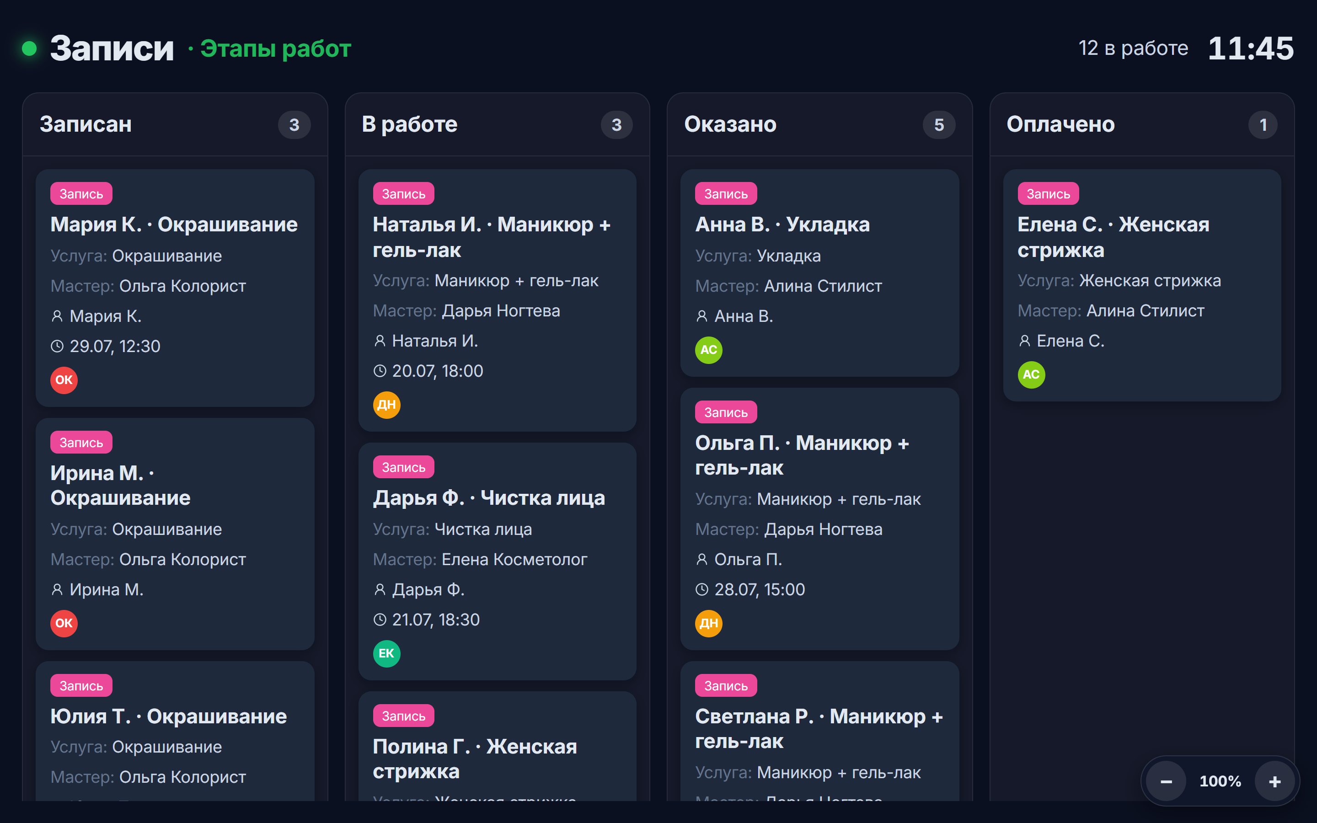Click the red ОК avatar on Мария К. card
This screenshot has width=1317, height=823.
point(64,380)
